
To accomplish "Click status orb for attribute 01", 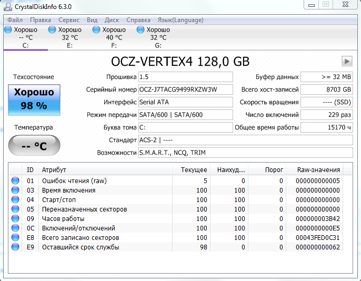I will pyautogui.click(x=15, y=180).
